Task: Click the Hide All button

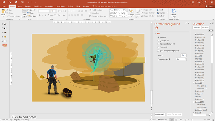Action: click(205, 28)
